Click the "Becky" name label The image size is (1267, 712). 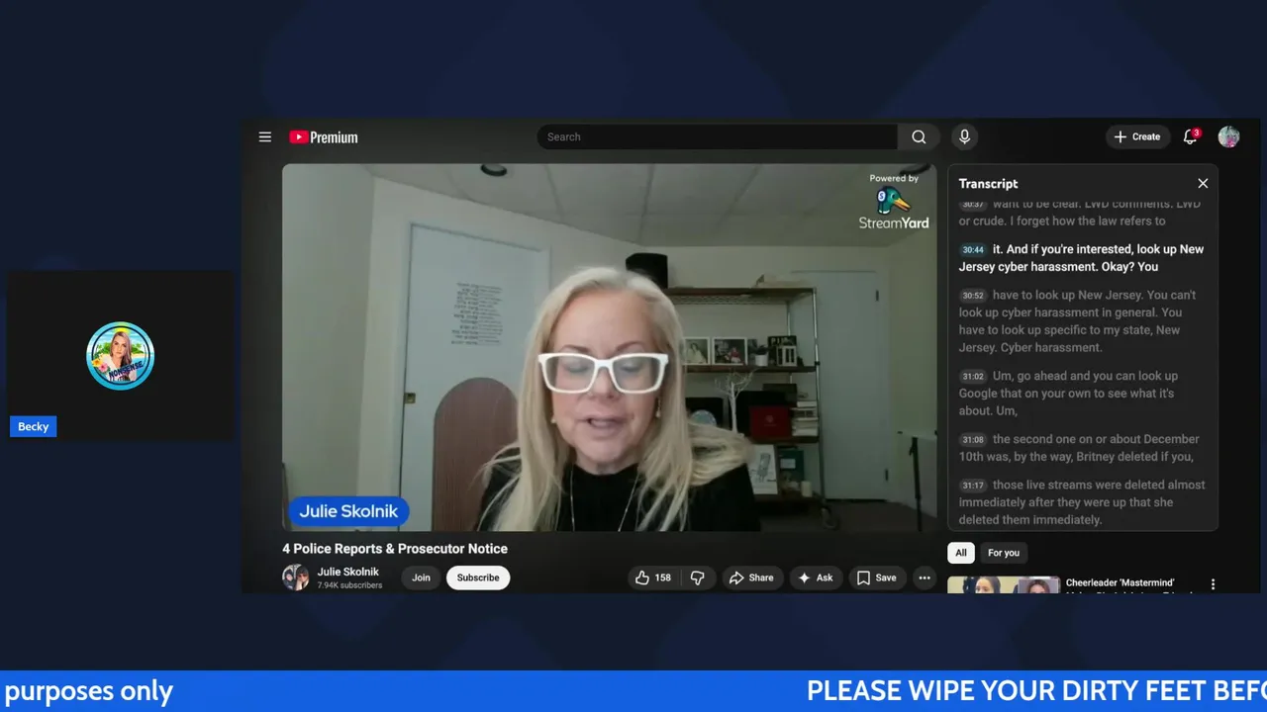tap(33, 426)
